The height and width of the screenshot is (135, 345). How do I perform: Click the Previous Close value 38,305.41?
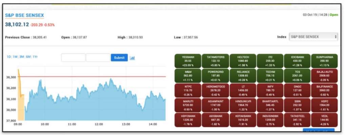coord(40,37)
